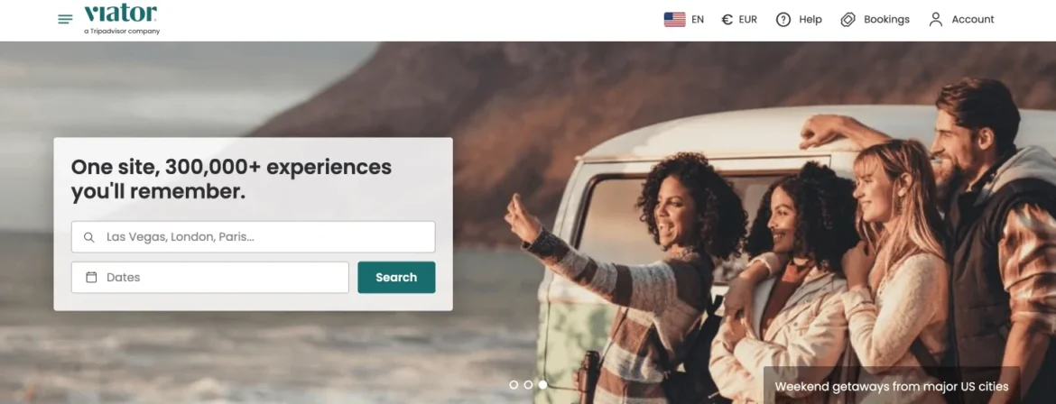Select the second carousel dot
The height and width of the screenshot is (404, 1056).
(528, 384)
